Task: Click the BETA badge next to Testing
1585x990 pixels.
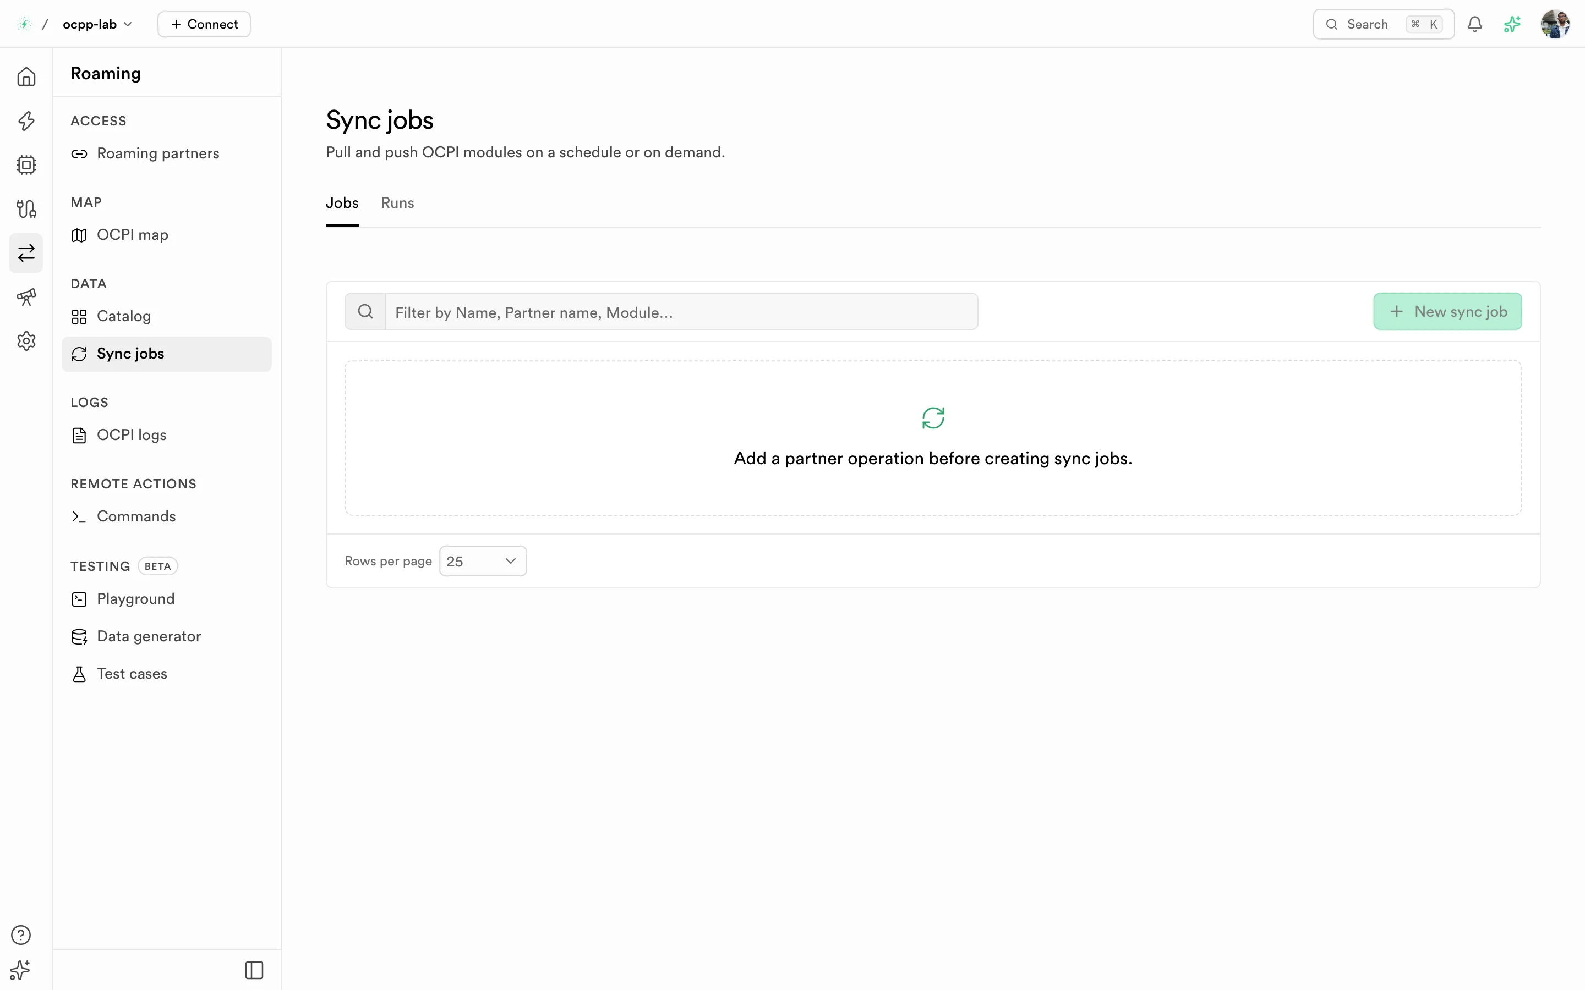Action: point(158,566)
